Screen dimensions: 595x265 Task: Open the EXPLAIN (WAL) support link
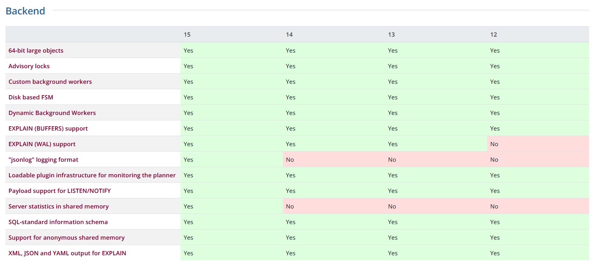point(42,144)
